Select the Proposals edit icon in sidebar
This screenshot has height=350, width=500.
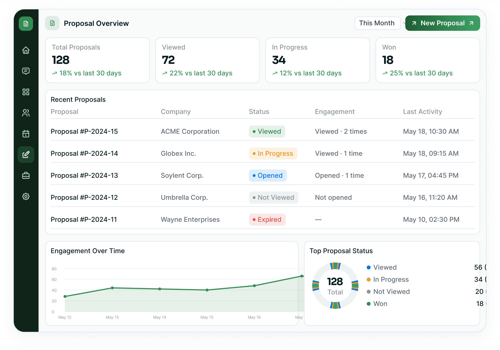tap(26, 155)
